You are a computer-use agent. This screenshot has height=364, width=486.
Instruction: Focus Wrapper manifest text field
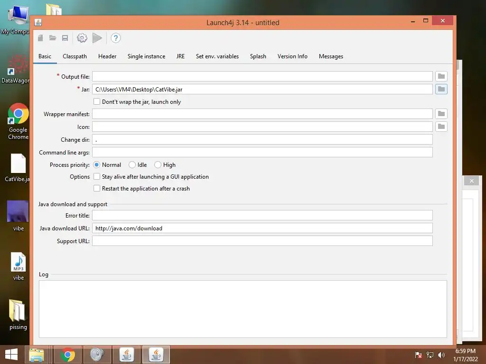(x=262, y=114)
